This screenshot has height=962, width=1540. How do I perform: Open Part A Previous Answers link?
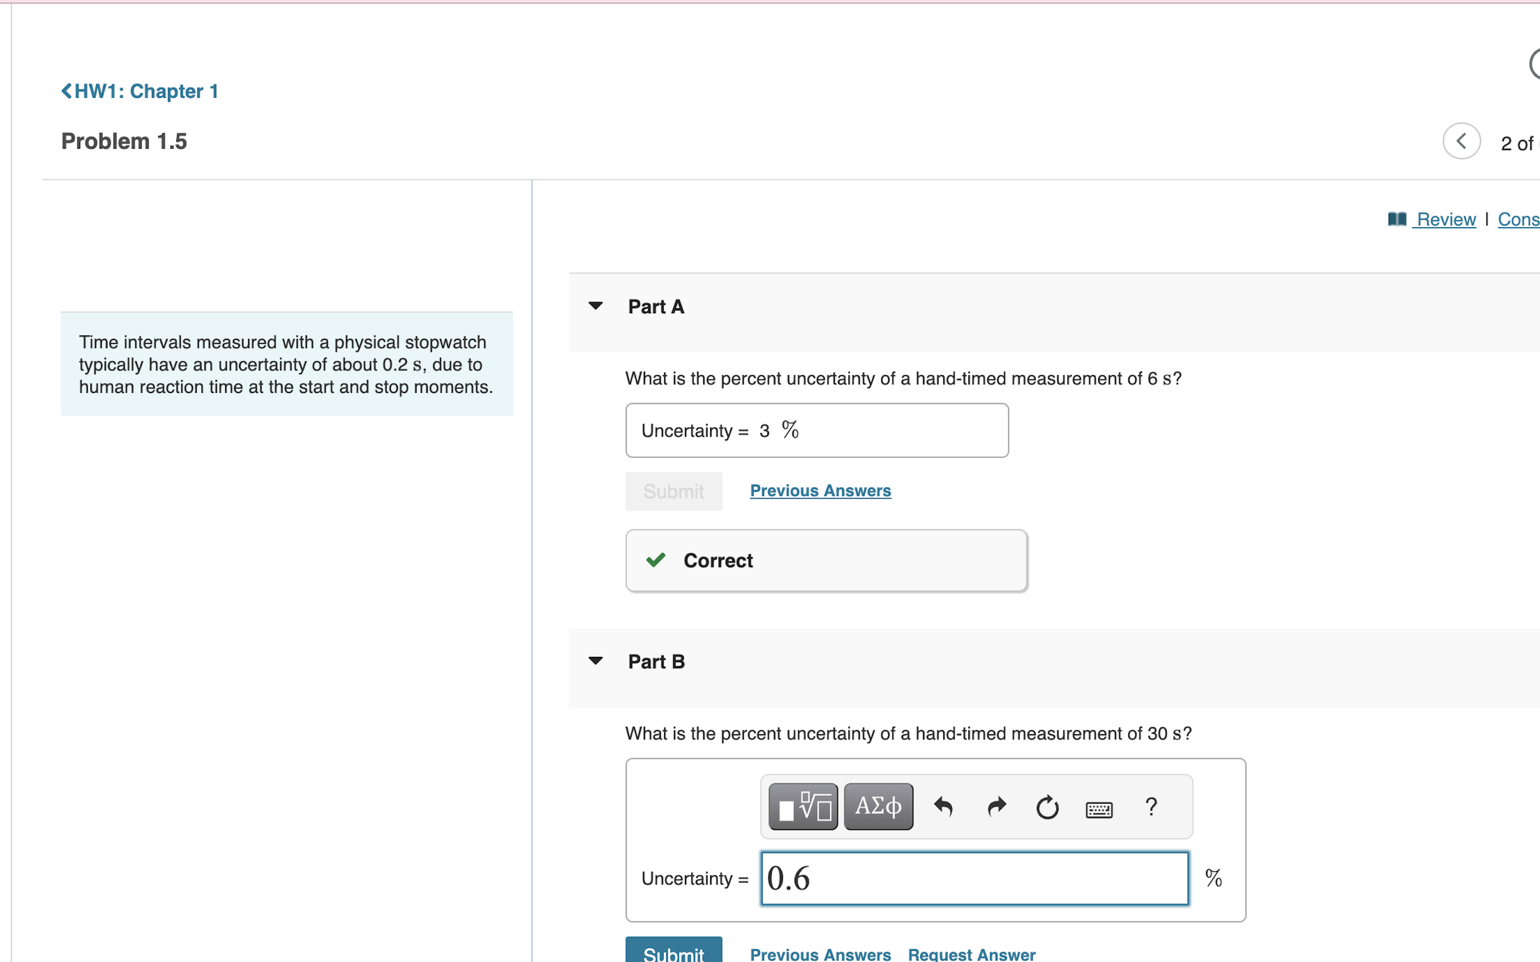(x=820, y=491)
